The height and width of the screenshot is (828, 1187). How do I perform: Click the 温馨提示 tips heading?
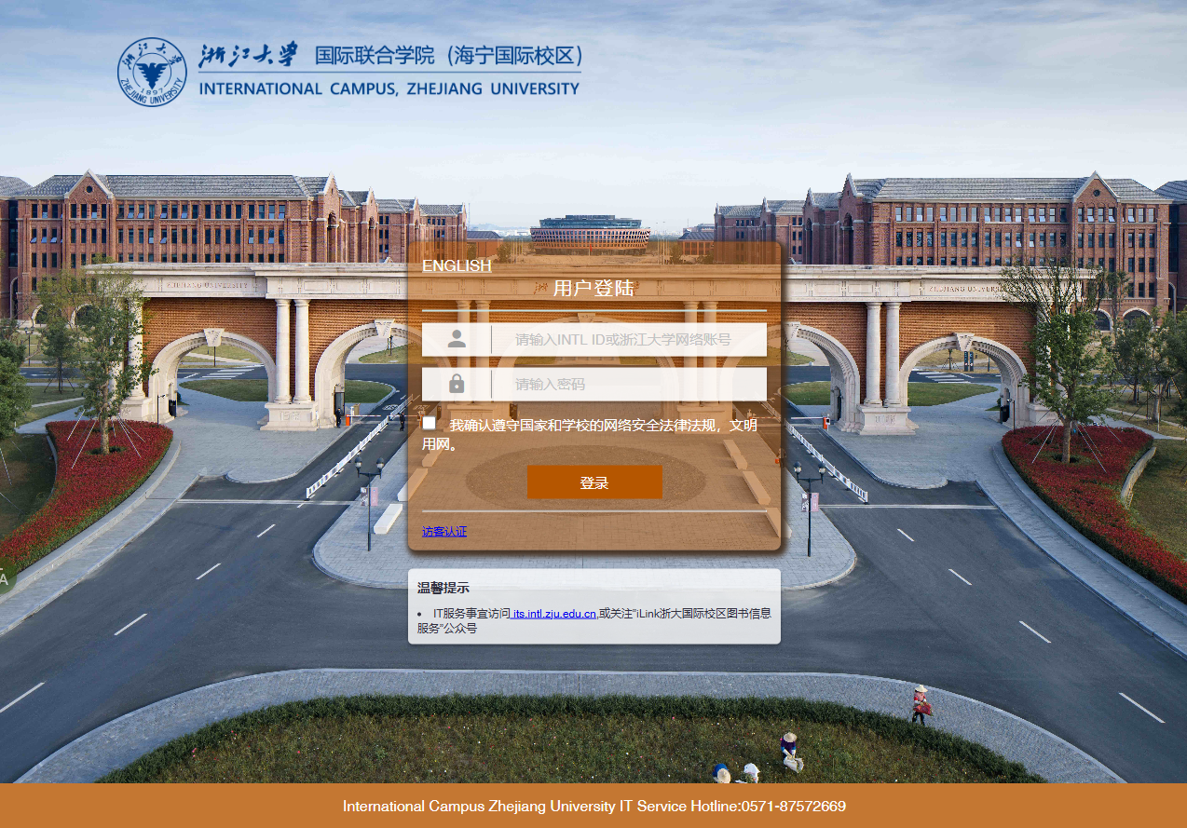click(x=443, y=588)
